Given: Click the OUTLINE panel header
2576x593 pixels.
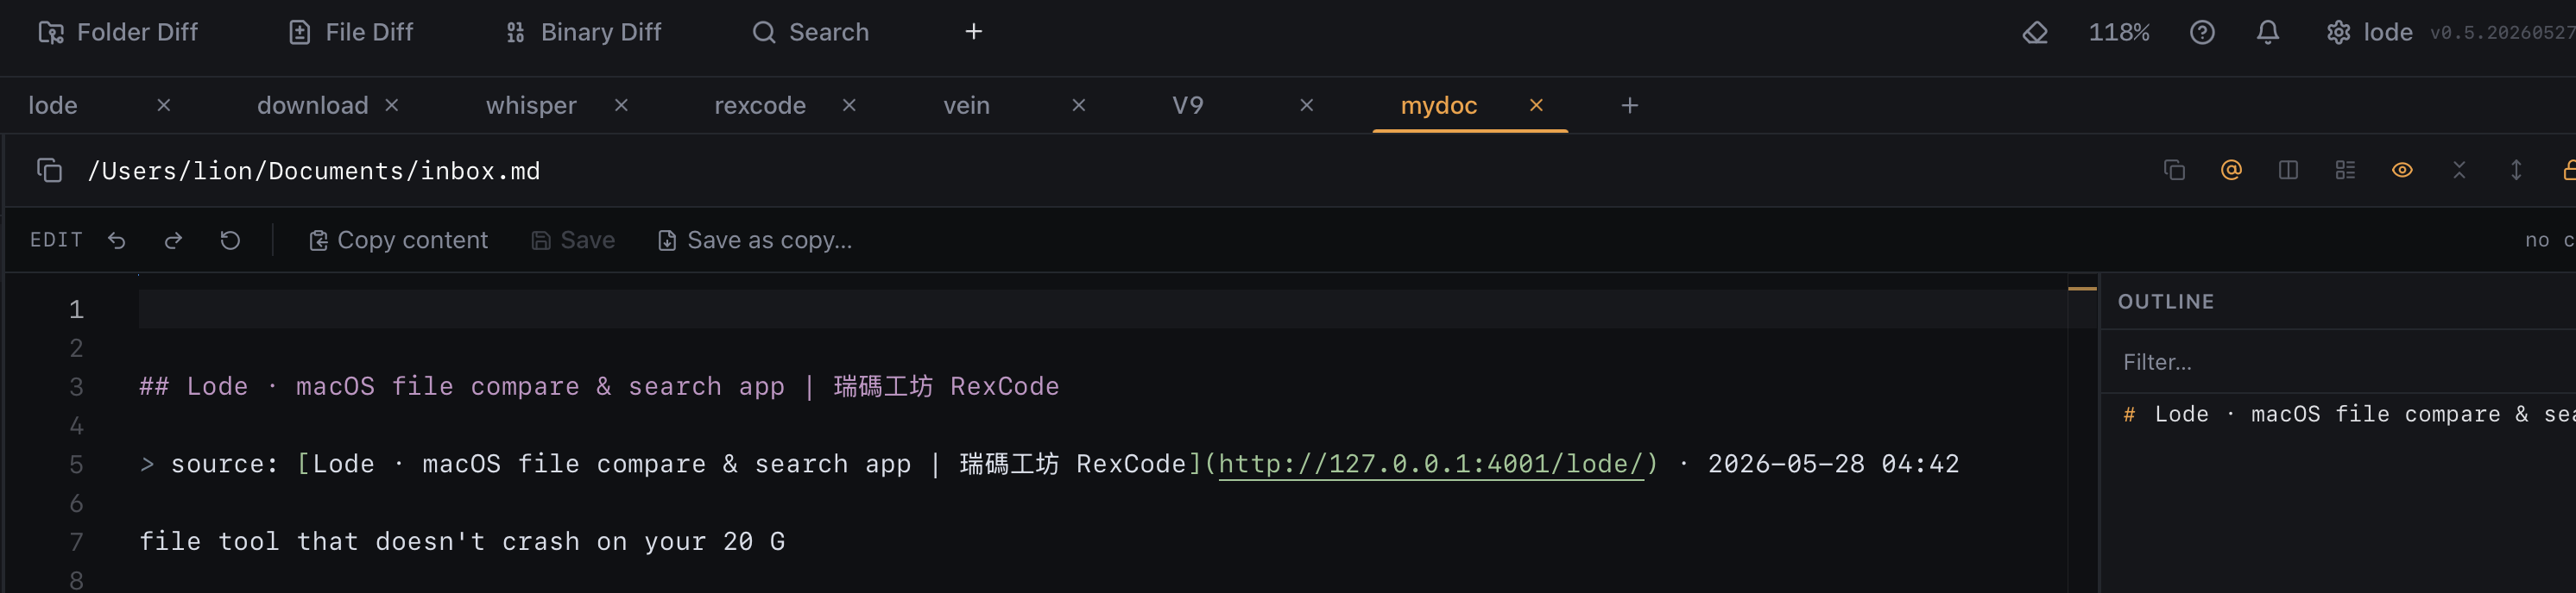Looking at the screenshot, I should pos(2166,302).
